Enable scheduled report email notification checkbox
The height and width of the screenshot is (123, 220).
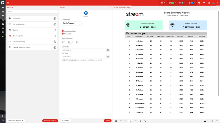pyautogui.click(x=63, y=60)
